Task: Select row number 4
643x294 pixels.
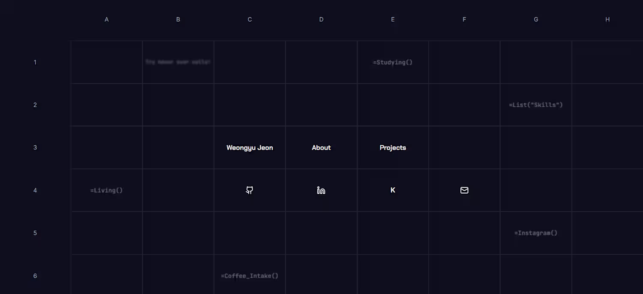Action: click(35, 190)
